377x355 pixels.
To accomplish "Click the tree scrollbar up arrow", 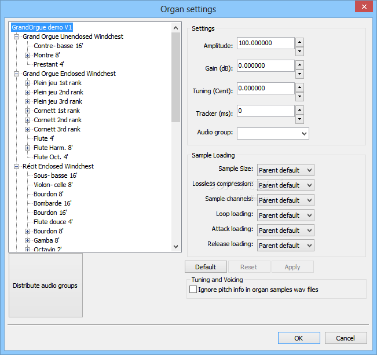I will (x=175, y=28).
